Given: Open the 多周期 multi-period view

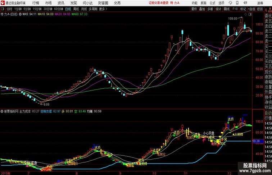Looking at the screenshot, I should (93, 9).
